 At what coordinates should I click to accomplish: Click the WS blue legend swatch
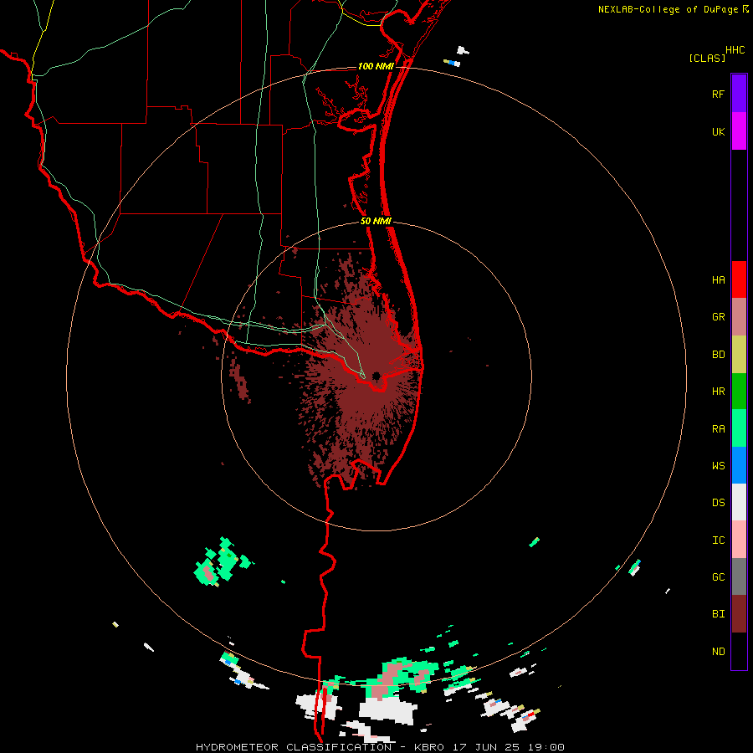(x=739, y=465)
